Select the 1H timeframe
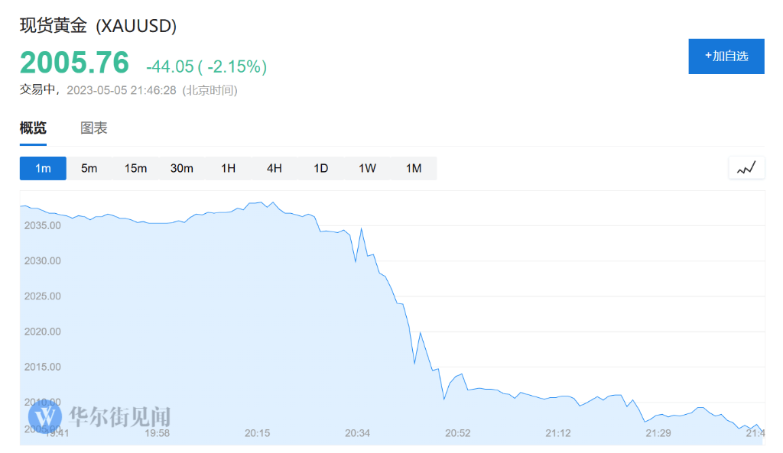 pos(228,168)
